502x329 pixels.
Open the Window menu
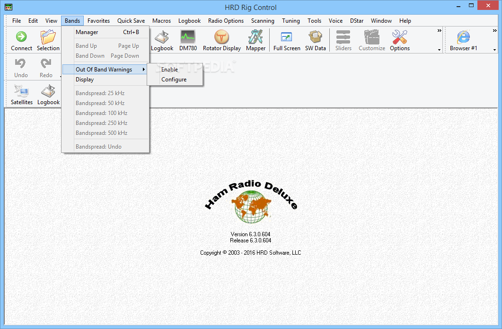click(x=381, y=20)
